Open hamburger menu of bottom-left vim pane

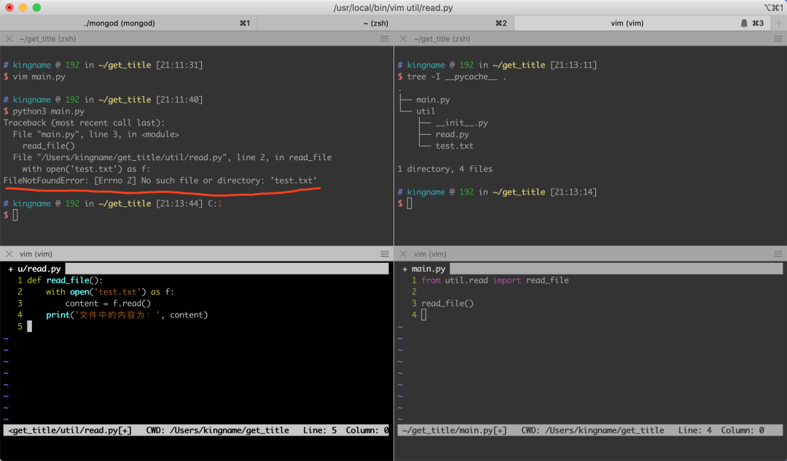385,254
